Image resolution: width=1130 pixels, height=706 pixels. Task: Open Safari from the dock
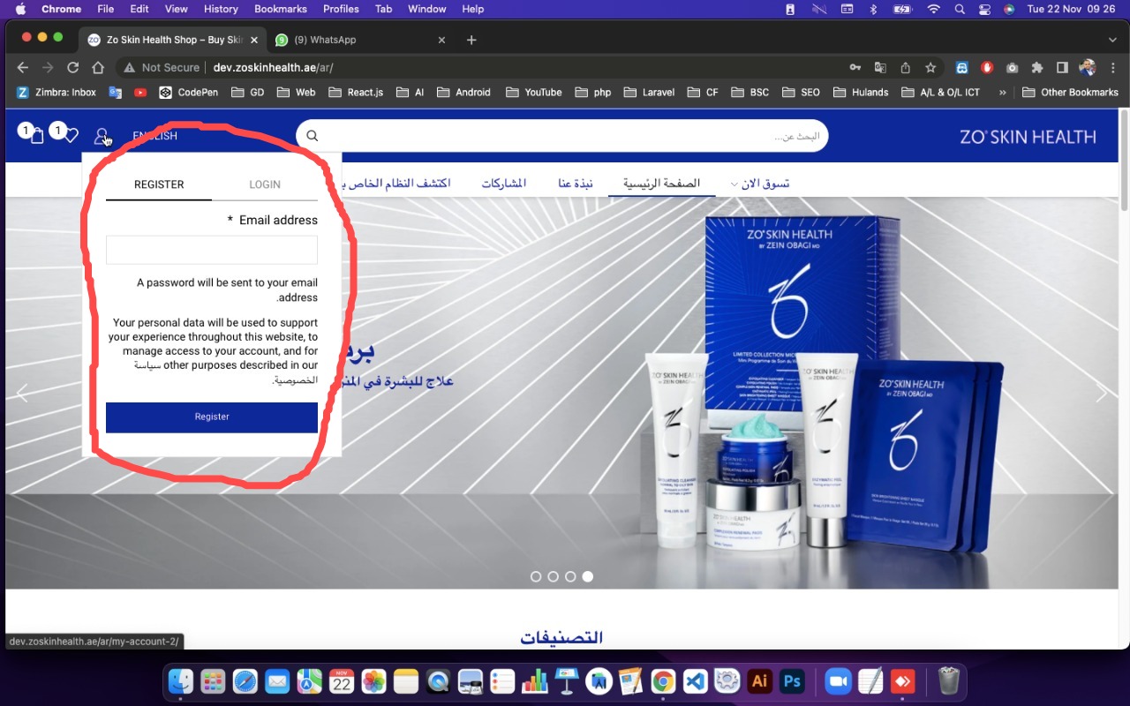pos(245,681)
